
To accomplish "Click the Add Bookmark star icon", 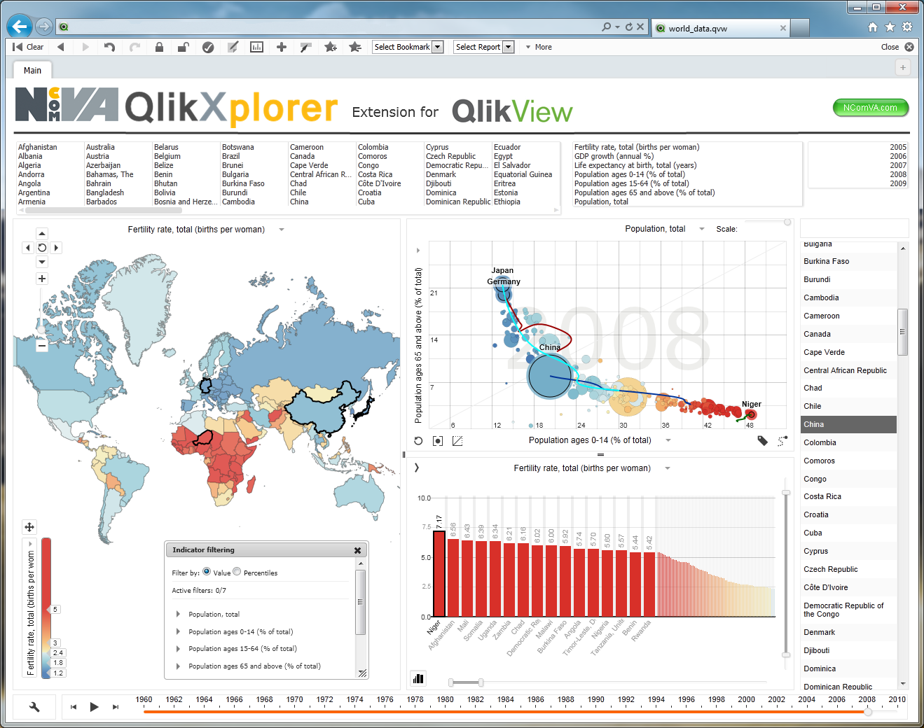I will click(331, 47).
